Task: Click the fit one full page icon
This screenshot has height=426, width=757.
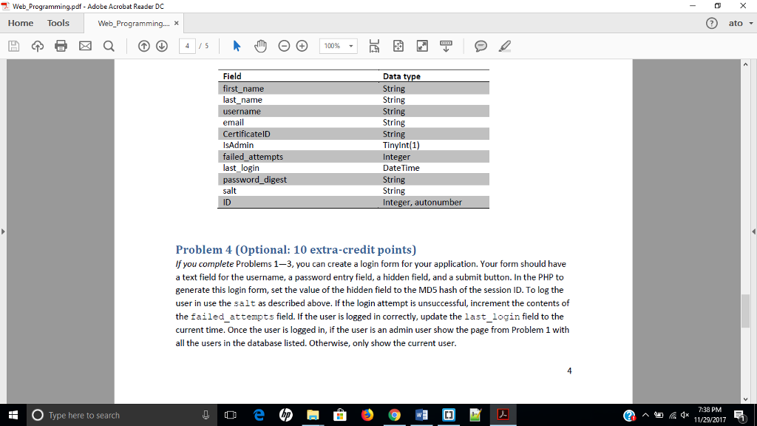Action: [398, 46]
